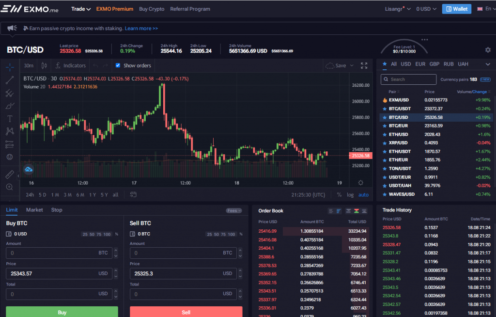Viewport: 496px width, 317px height.
Task: Focus the currency pair Search field
Action: coord(408,79)
